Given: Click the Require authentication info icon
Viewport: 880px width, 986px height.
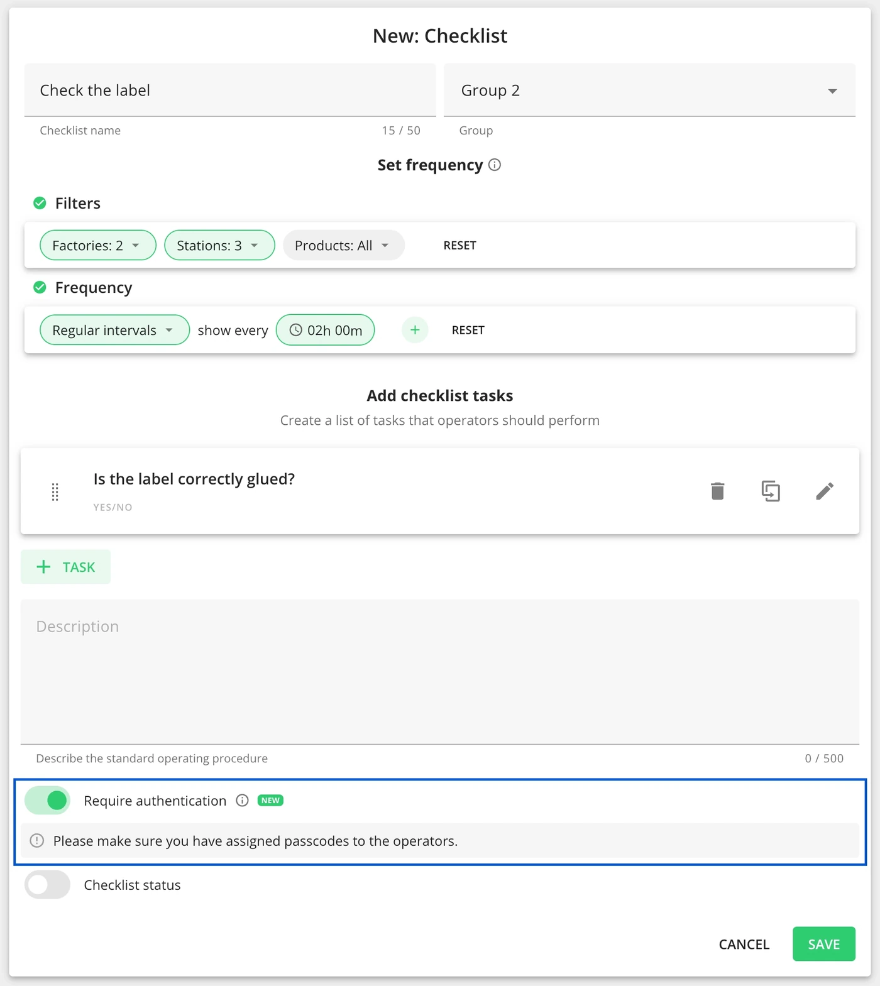Looking at the screenshot, I should (242, 800).
